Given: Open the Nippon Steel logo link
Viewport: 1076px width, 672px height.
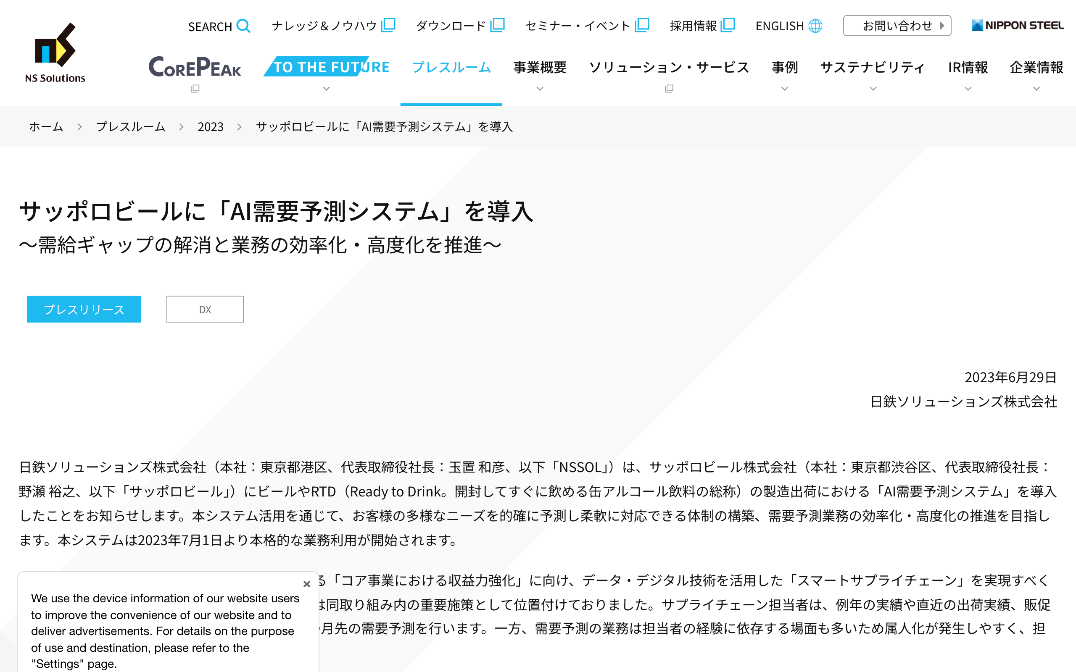Looking at the screenshot, I should tap(1018, 25).
